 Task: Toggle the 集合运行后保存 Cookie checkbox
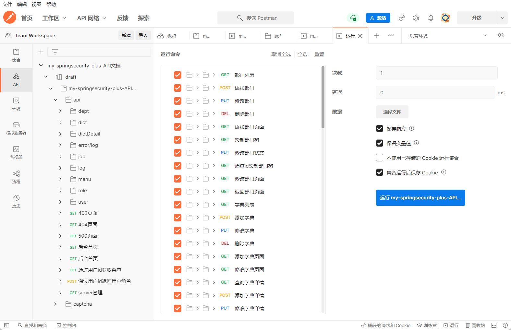click(380, 172)
